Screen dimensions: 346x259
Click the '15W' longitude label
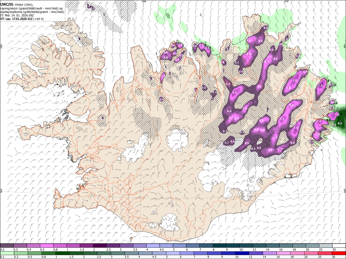(x=286, y=1)
